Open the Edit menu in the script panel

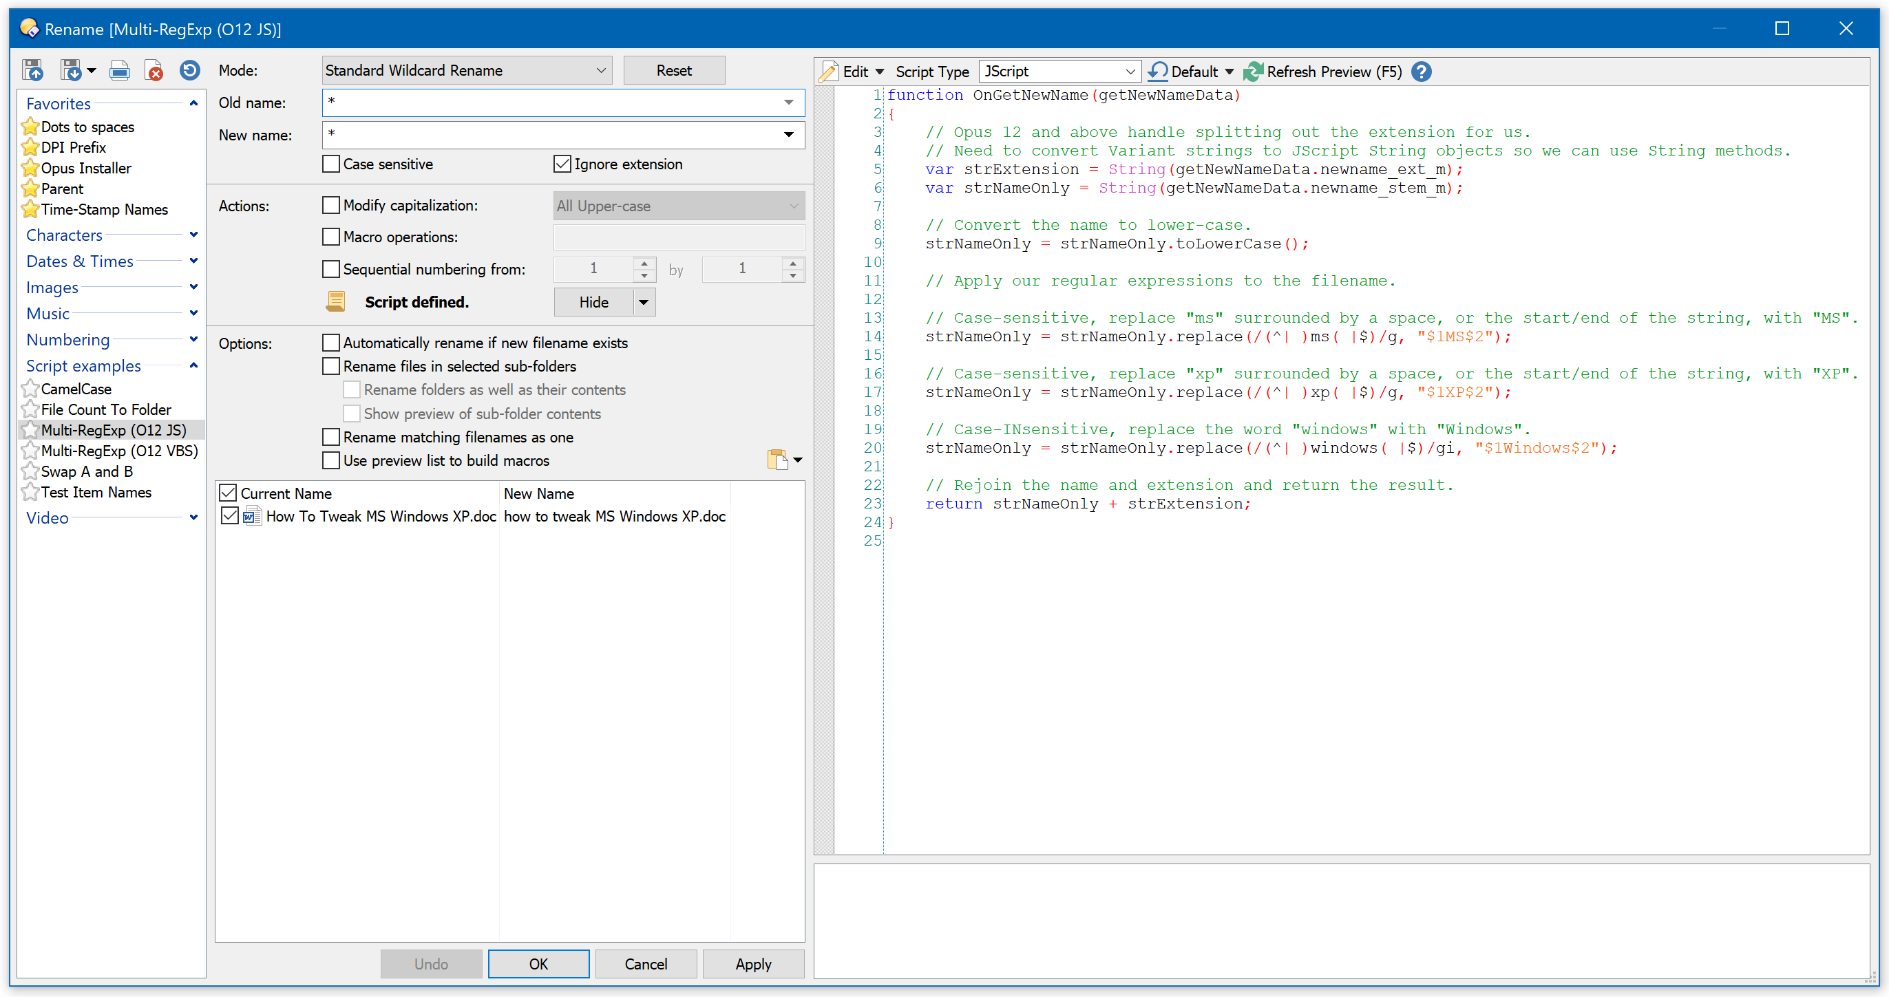(853, 71)
